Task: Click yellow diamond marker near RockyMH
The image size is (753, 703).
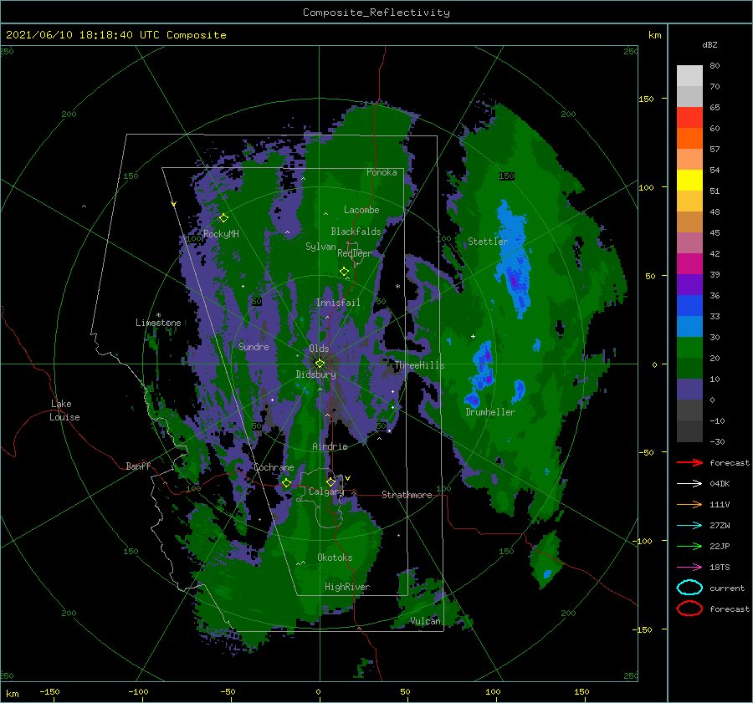Action: tap(223, 218)
